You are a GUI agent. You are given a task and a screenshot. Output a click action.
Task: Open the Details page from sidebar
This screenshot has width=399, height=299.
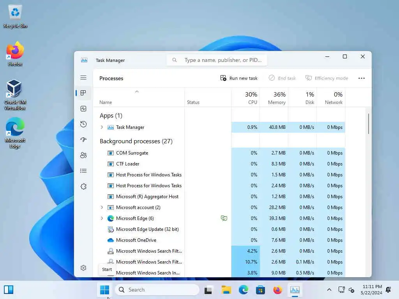pyautogui.click(x=83, y=171)
